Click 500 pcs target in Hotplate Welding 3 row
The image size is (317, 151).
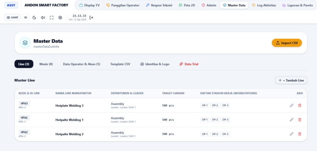168,106
